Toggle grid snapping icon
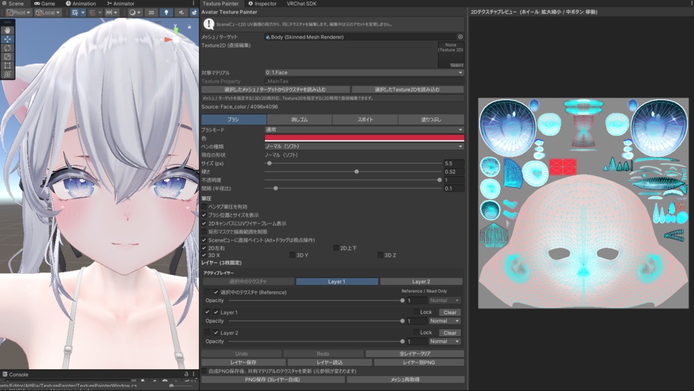Screen dimensions: 694x391 pyautogui.click(x=92, y=12)
